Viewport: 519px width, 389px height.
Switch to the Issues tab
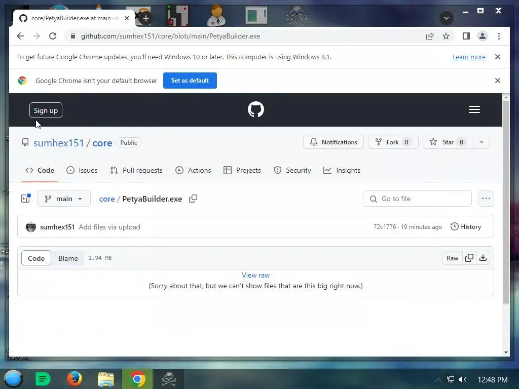pyautogui.click(x=82, y=170)
